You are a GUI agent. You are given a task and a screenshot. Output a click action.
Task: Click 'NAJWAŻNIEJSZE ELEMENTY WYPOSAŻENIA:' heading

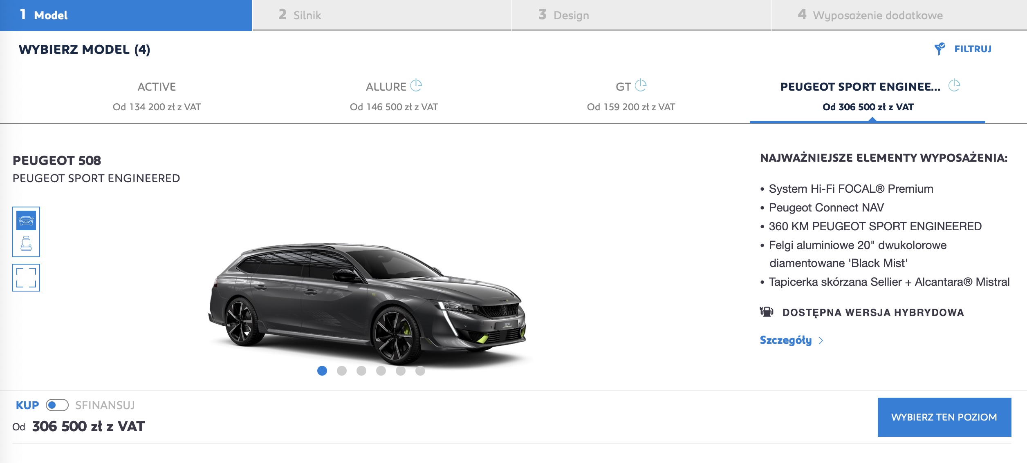coord(884,158)
